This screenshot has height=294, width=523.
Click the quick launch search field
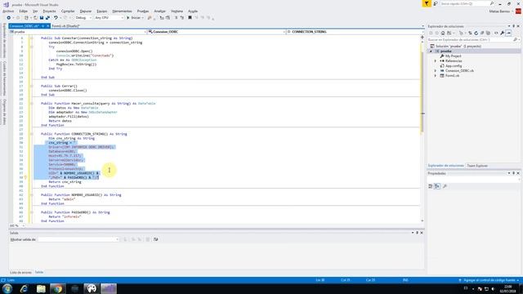pos(467,3)
